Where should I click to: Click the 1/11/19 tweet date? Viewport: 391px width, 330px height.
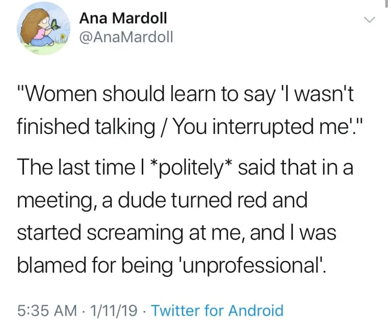click(x=114, y=311)
